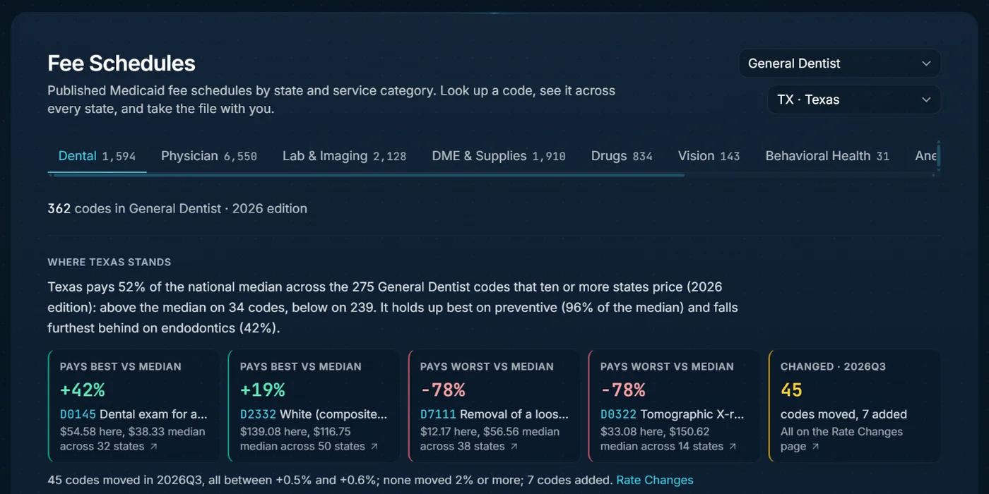Click the horizontal tab scrollbar
The height and width of the screenshot is (494, 989).
pyautogui.click(x=366, y=175)
